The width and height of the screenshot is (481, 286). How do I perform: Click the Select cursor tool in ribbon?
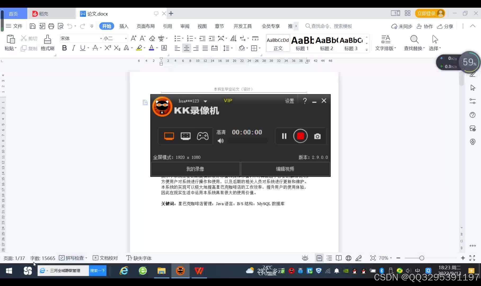pos(435,43)
